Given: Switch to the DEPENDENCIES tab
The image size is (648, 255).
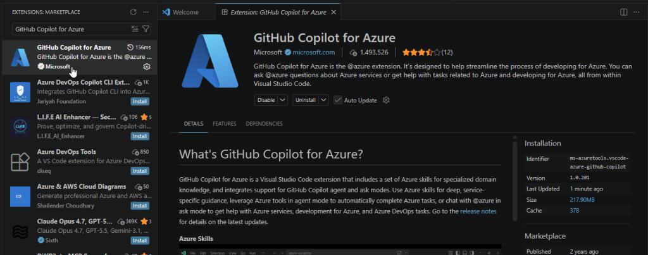Looking at the screenshot, I should pyautogui.click(x=264, y=123).
